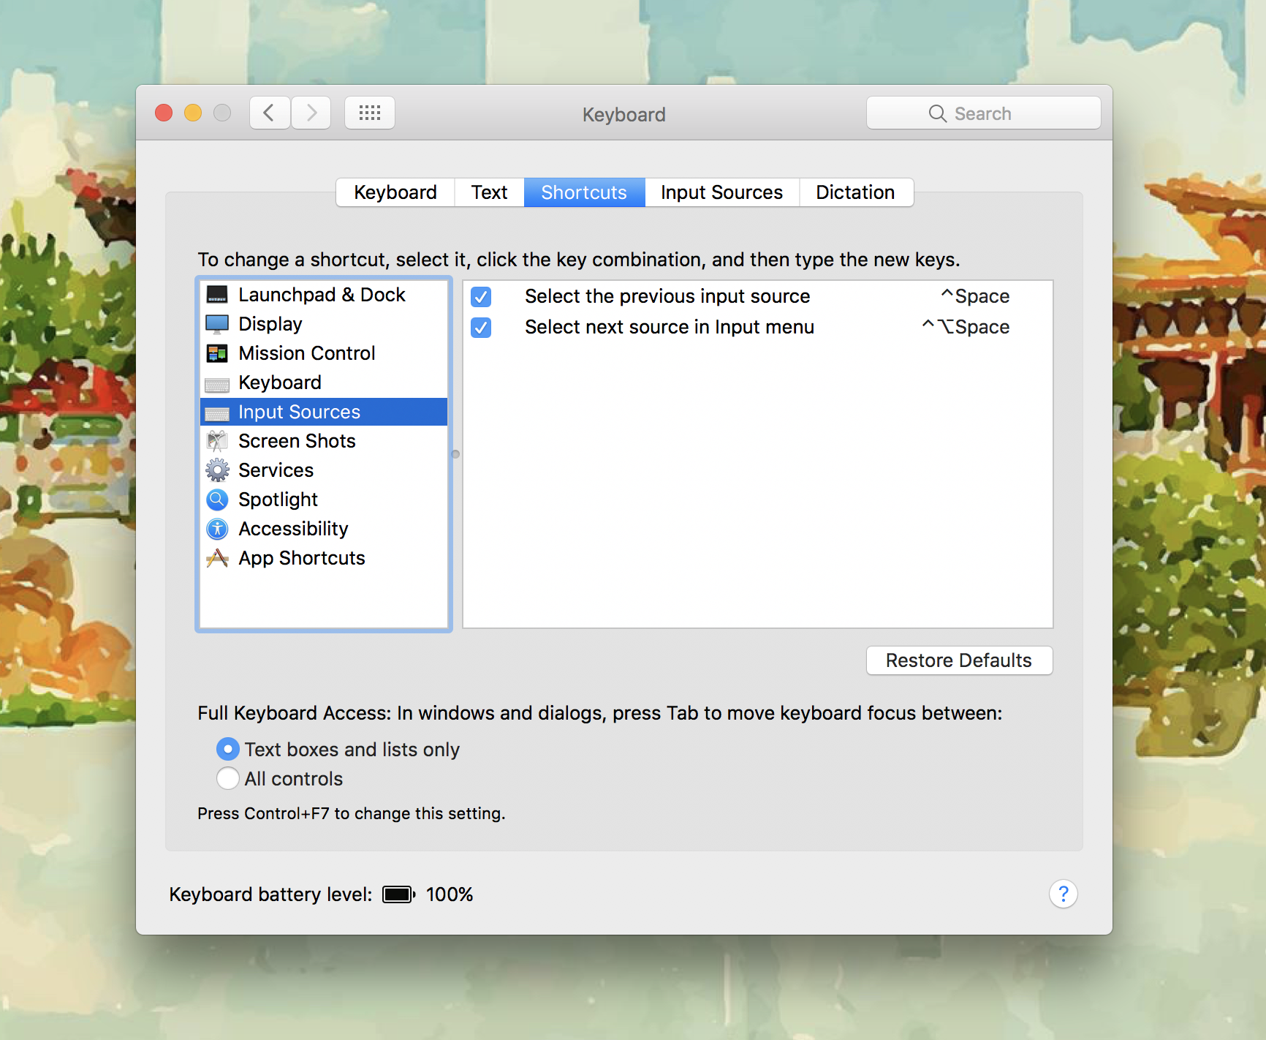Uncheck Select next source in Input menu
Image resolution: width=1266 pixels, height=1040 pixels.
481,328
